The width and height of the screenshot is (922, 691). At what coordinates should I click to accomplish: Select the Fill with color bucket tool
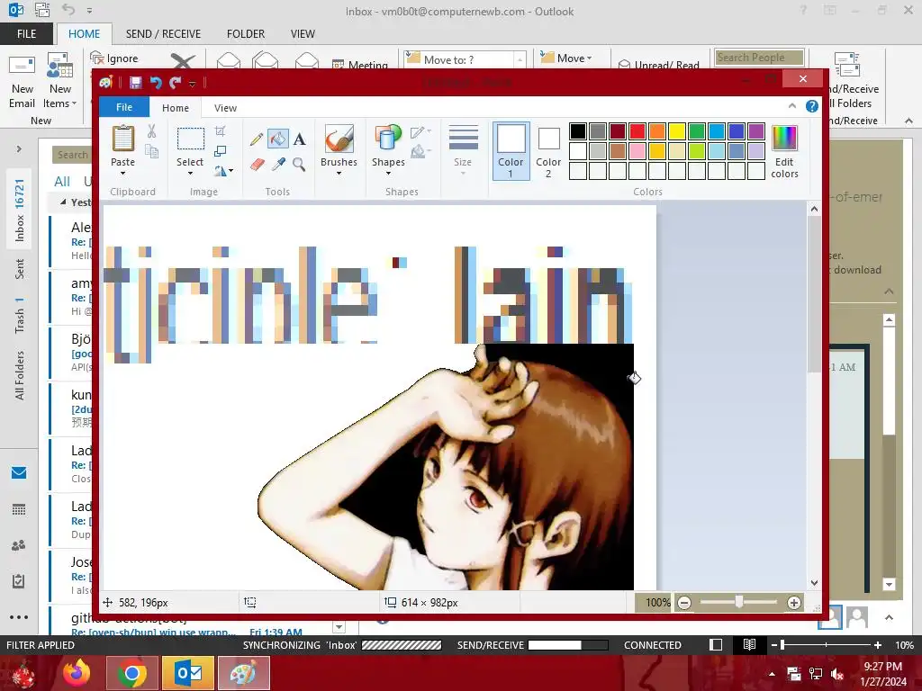[277, 139]
